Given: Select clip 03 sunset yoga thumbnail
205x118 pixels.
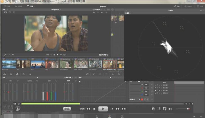Looking at the screenshot, I should point(38,64).
